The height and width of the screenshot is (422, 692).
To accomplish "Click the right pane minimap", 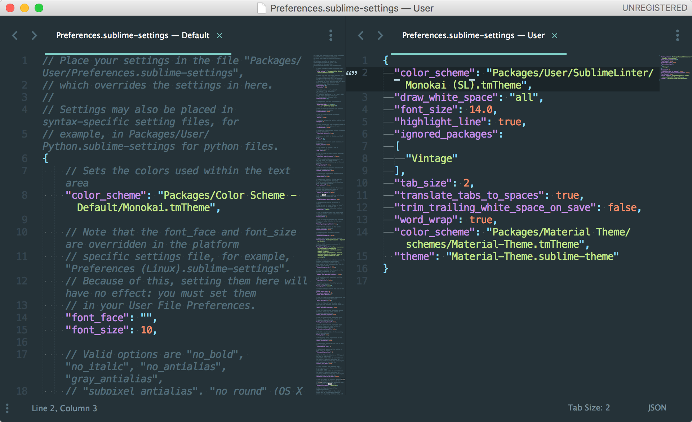I will coord(675,67).
